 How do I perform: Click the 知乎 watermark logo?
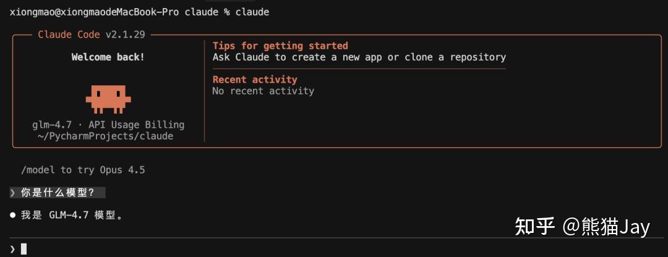pos(535,227)
